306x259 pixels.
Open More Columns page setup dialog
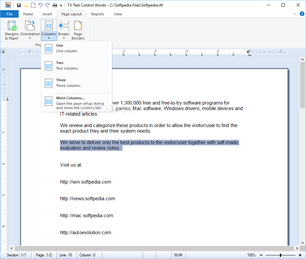point(76,103)
